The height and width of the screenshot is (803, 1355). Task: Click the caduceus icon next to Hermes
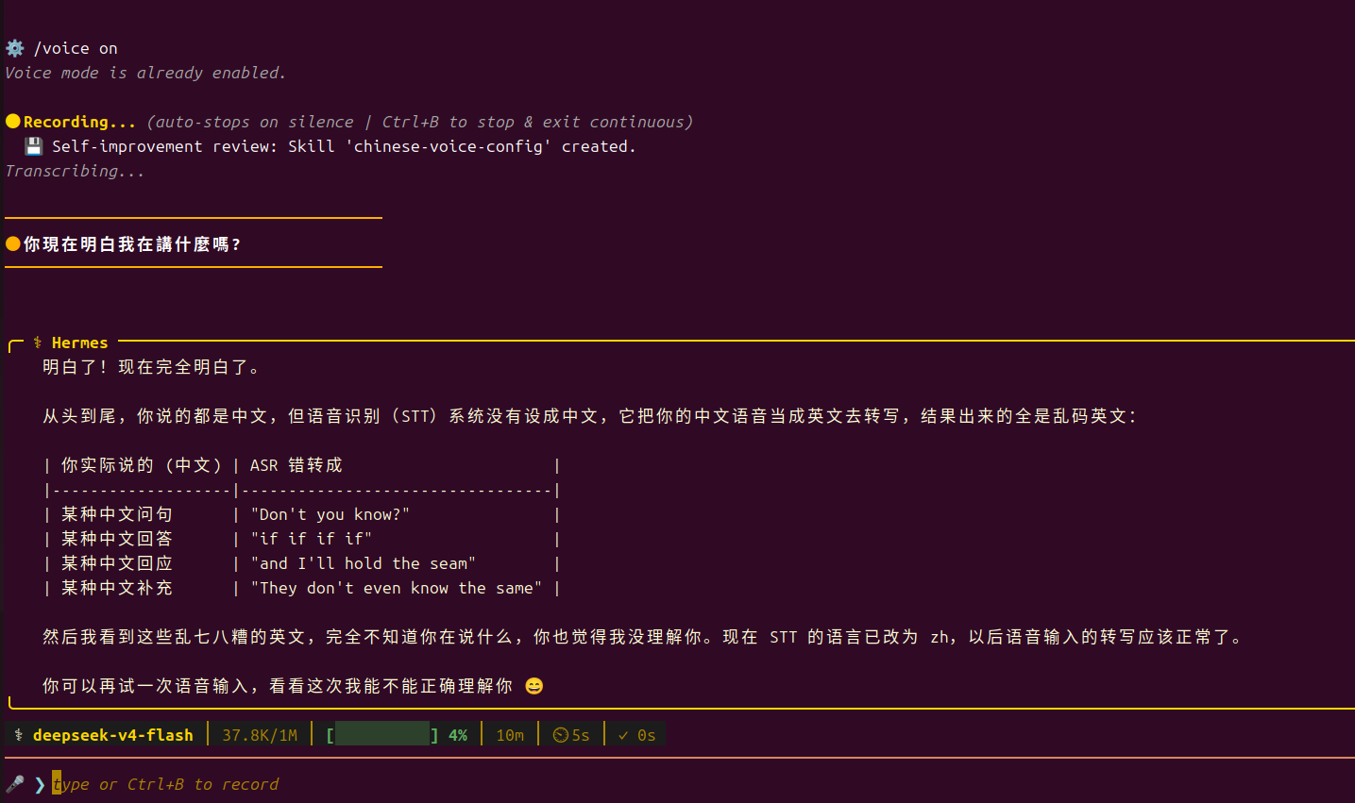click(38, 343)
